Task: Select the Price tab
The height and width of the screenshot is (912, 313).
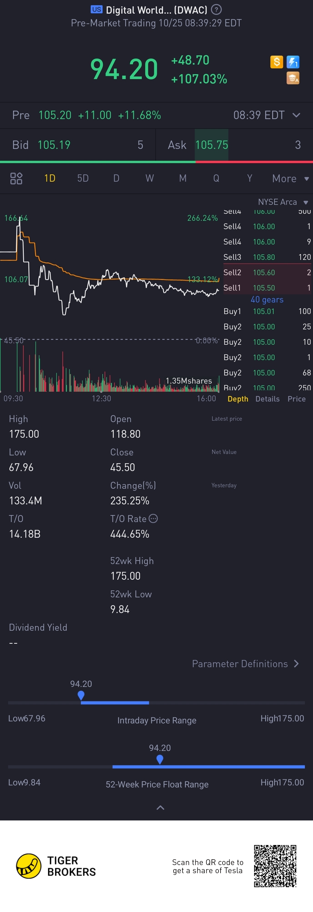Action: (x=296, y=399)
